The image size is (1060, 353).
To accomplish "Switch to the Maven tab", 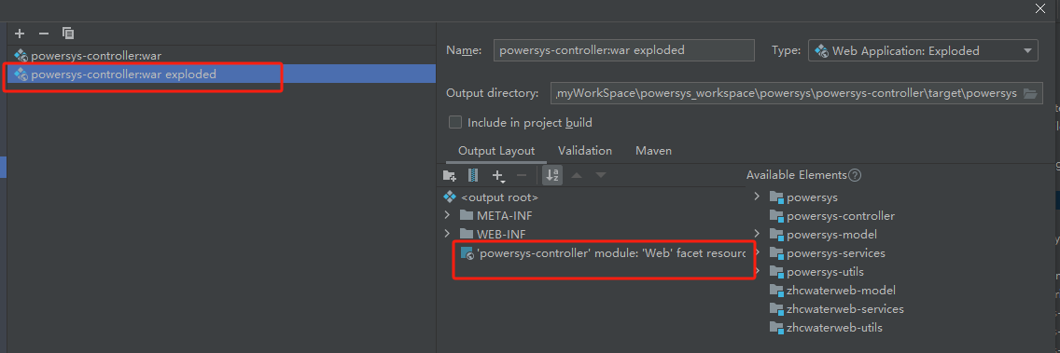I will click(654, 151).
